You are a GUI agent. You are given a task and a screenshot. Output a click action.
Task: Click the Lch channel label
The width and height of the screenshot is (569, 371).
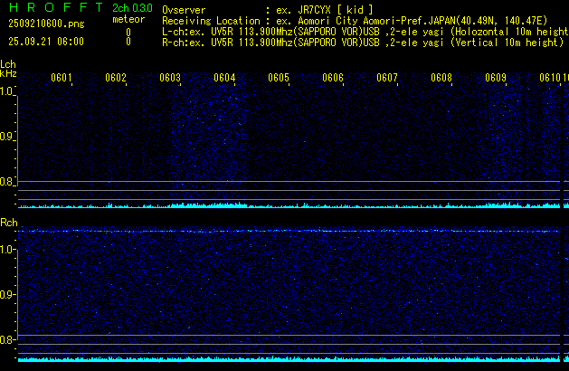click(x=8, y=64)
